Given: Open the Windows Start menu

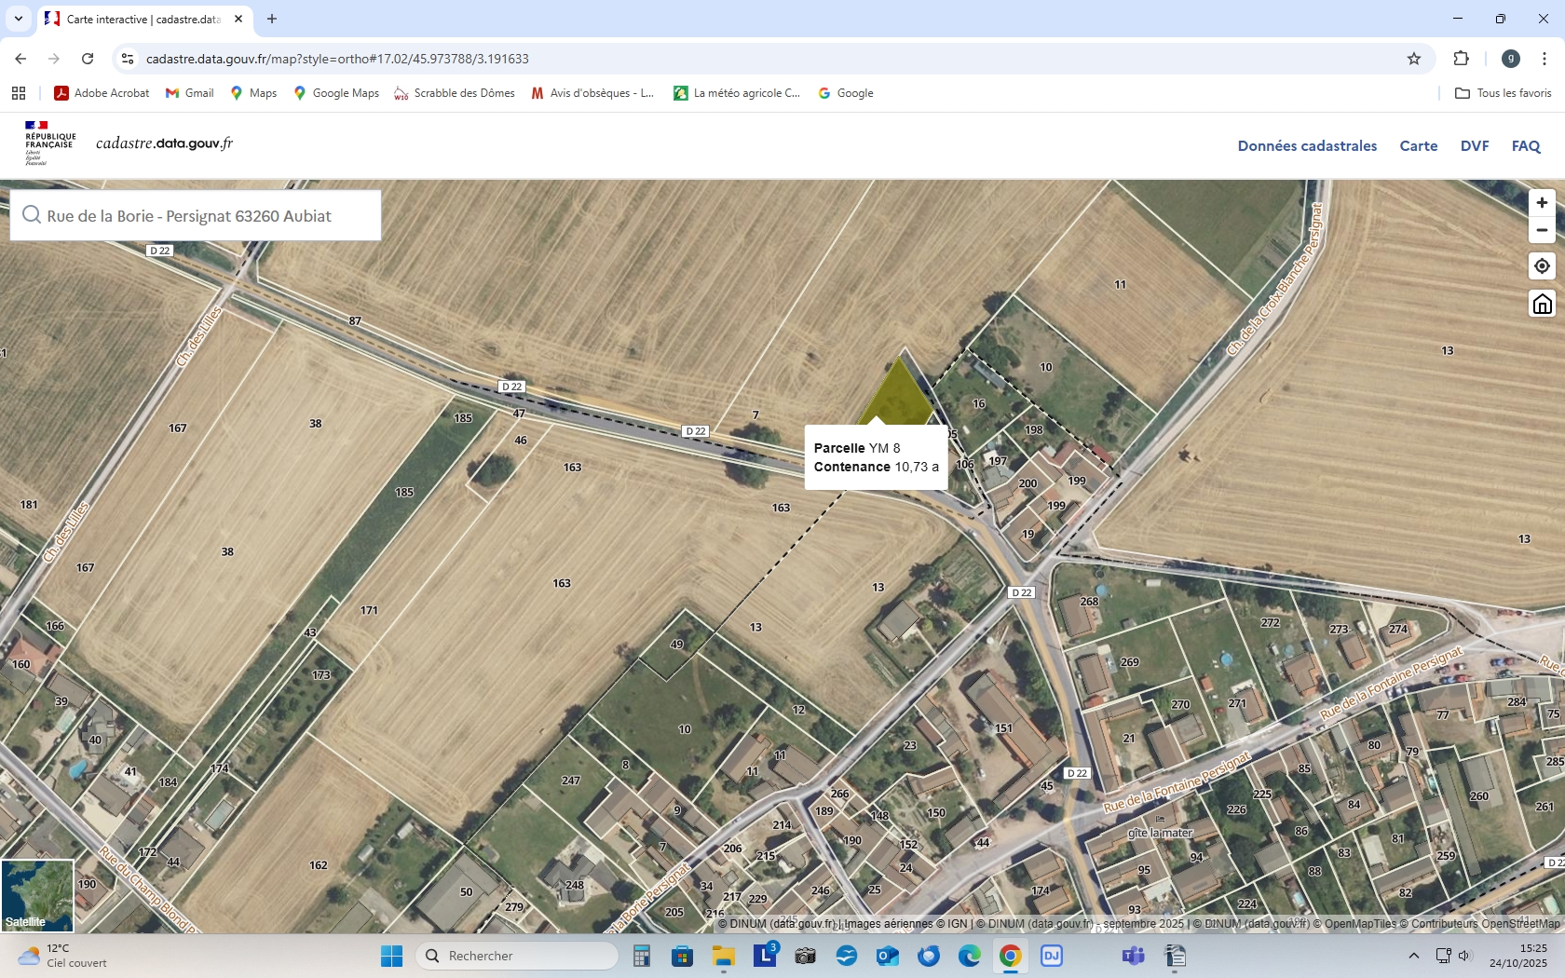Looking at the screenshot, I should click(x=391, y=956).
